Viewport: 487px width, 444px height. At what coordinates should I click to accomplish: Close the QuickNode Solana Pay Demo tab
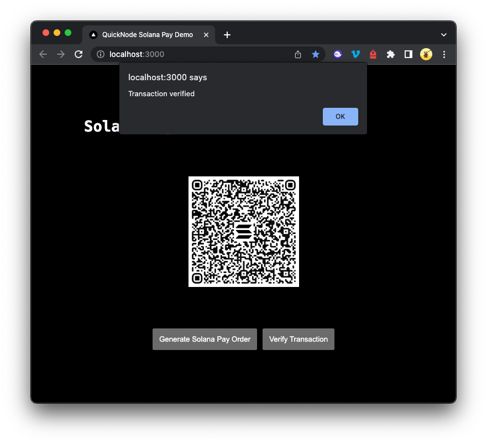pyautogui.click(x=206, y=35)
